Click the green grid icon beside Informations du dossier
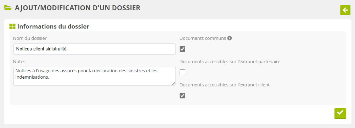This screenshot has width=355, height=128. (12, 26)
